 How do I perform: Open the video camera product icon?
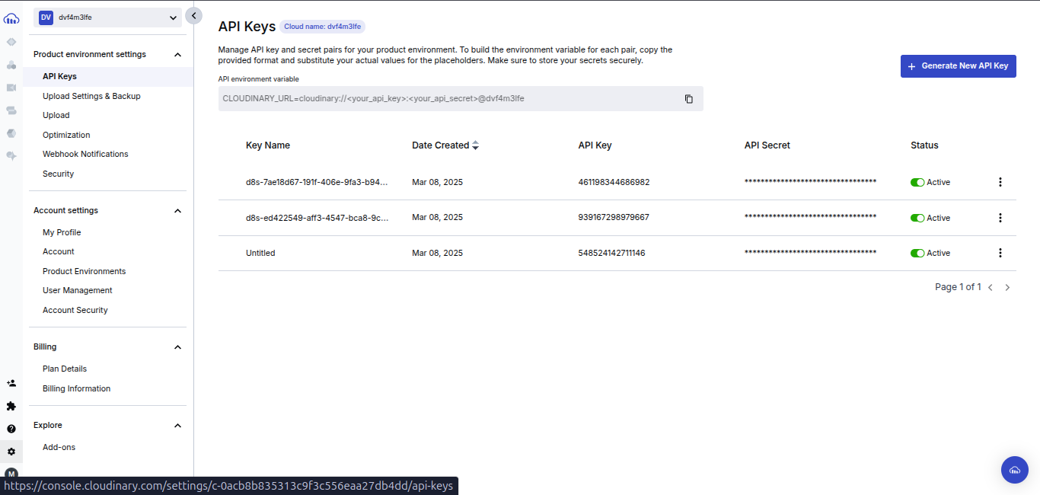11,88
